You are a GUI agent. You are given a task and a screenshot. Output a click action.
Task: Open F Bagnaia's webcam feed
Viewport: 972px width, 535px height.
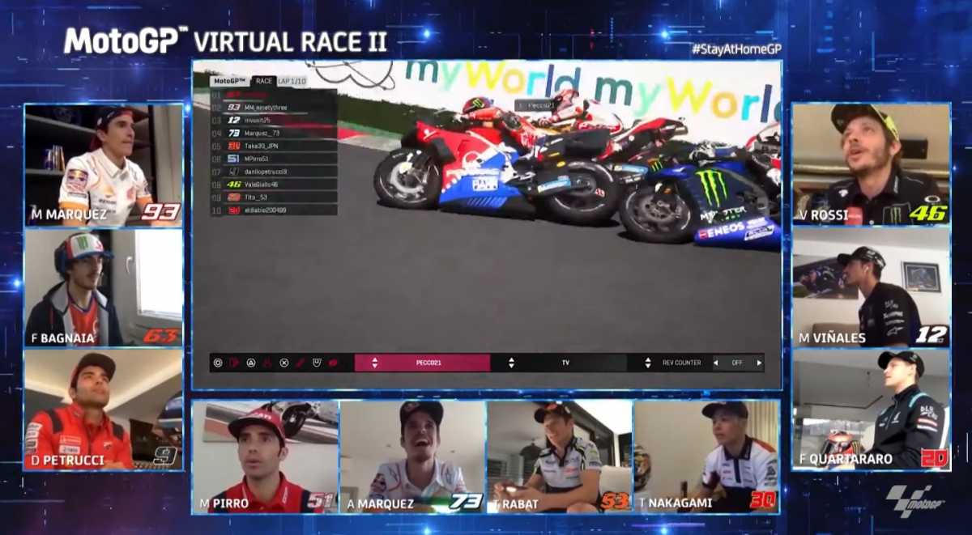(x=104, y=287)
